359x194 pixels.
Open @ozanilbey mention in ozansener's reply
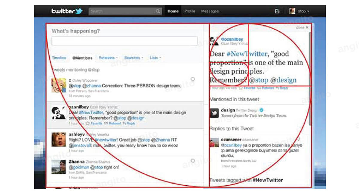[x=232, y=145]
